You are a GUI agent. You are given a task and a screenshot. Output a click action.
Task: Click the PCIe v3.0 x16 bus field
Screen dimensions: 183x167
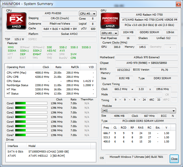tap(149, 25)
